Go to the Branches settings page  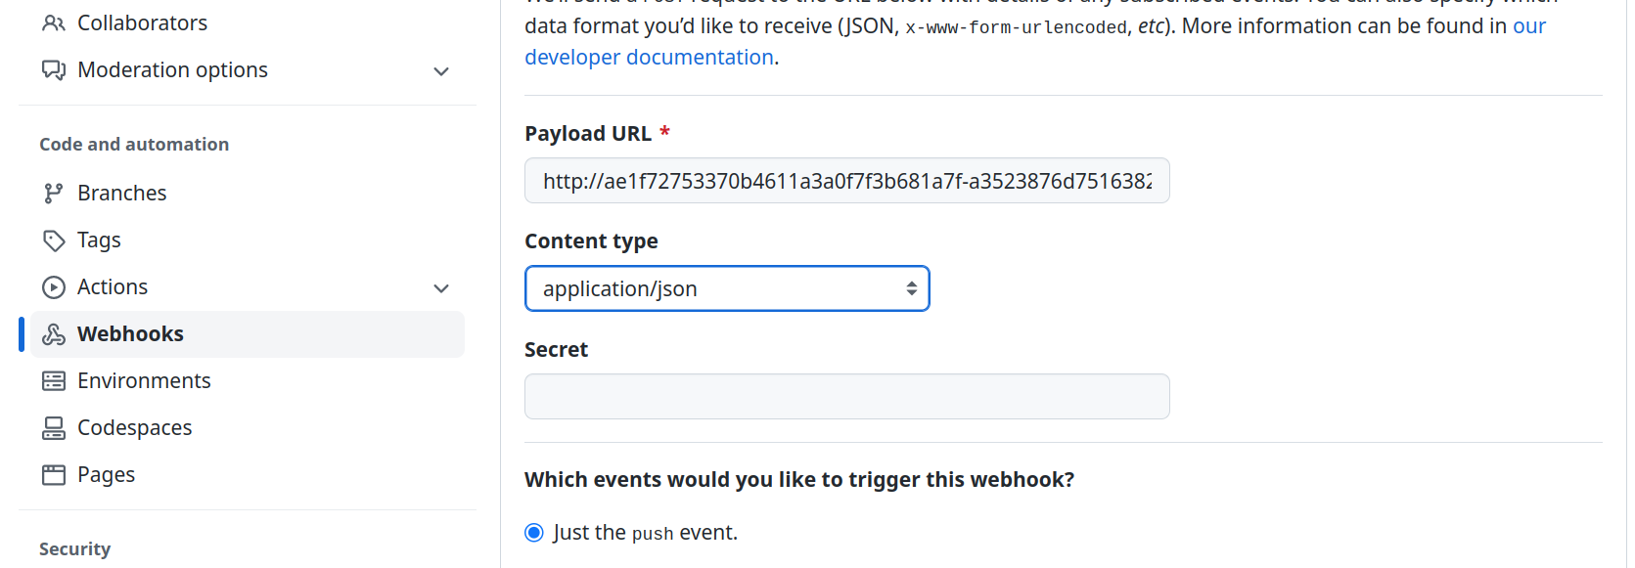tap(122, 193)
